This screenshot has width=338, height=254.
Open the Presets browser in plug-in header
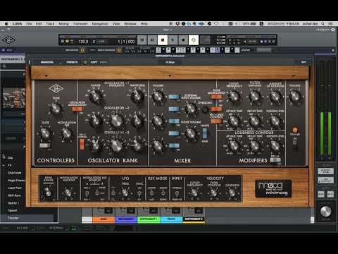coord(72,62)
